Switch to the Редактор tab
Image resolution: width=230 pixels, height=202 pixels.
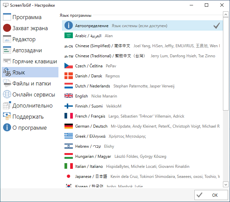(30, 39)
